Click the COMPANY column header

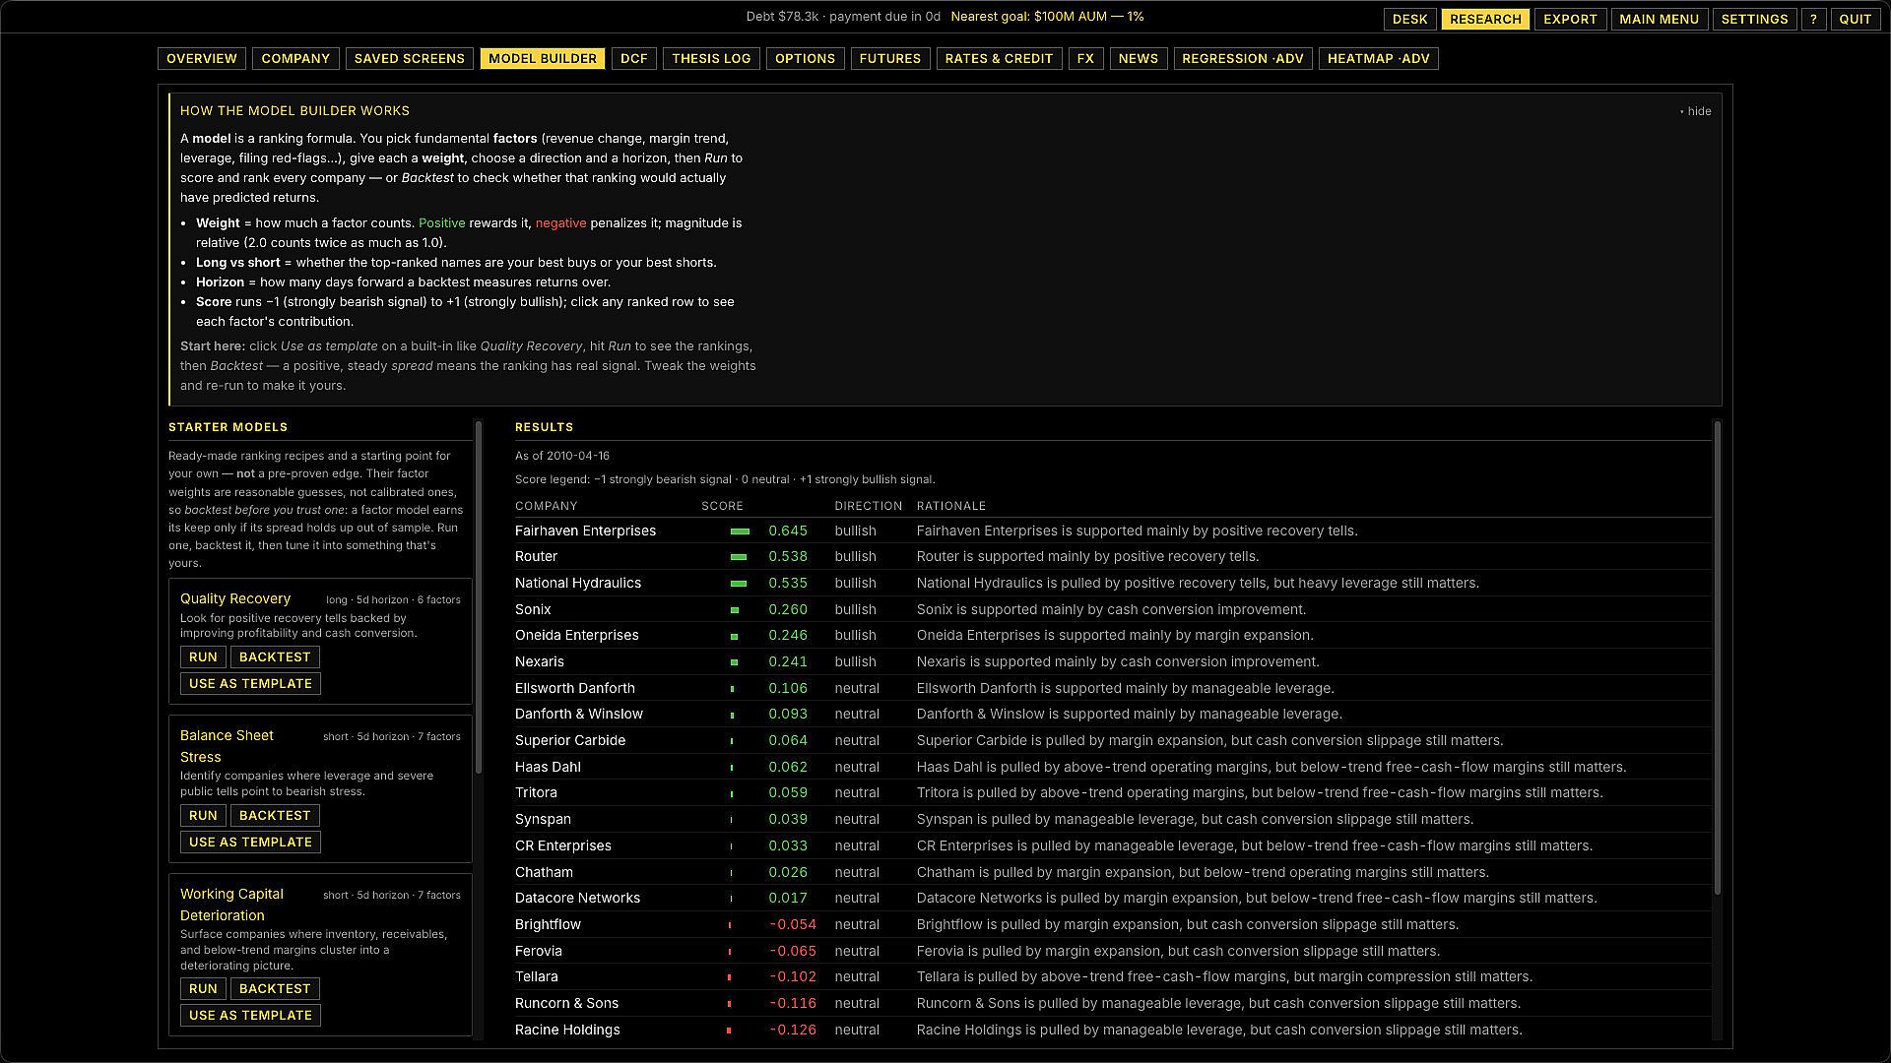[x=546, y=506]
